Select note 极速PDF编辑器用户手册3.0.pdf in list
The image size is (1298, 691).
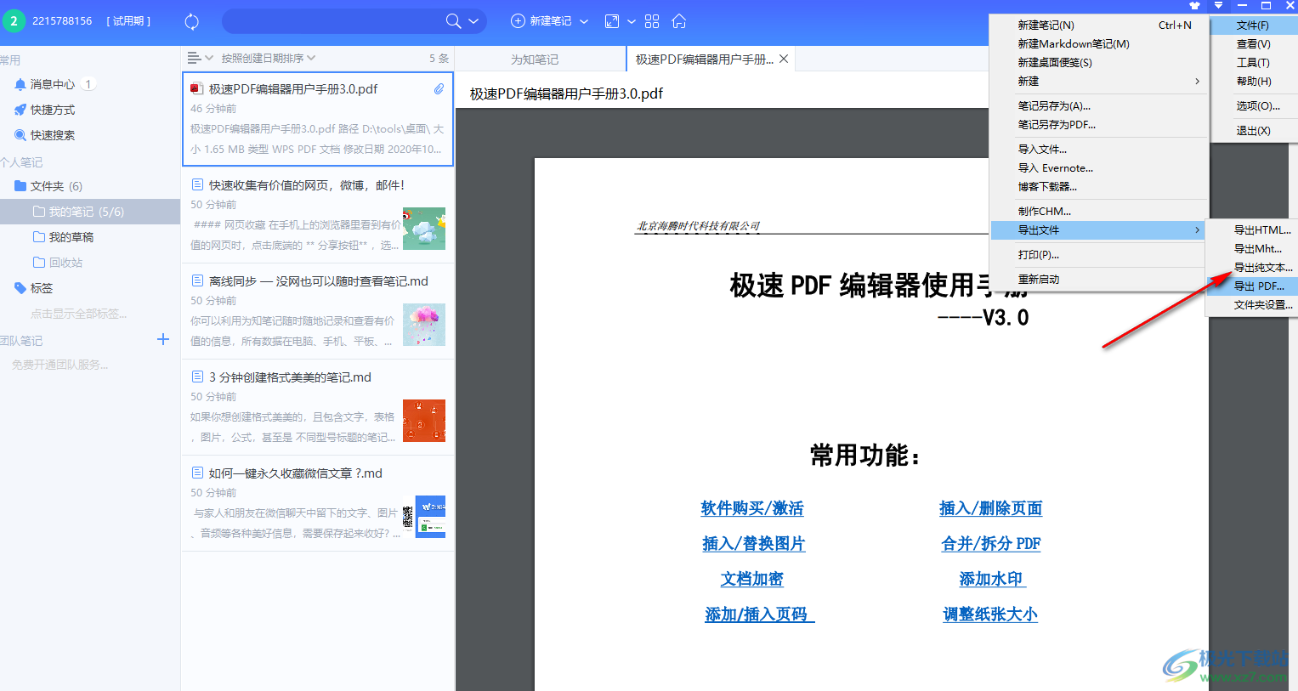[318, 119]
